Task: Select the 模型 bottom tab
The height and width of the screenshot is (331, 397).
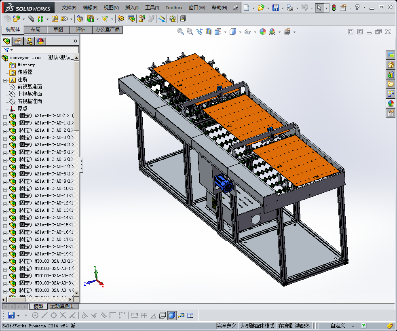Action: point(38,306)
